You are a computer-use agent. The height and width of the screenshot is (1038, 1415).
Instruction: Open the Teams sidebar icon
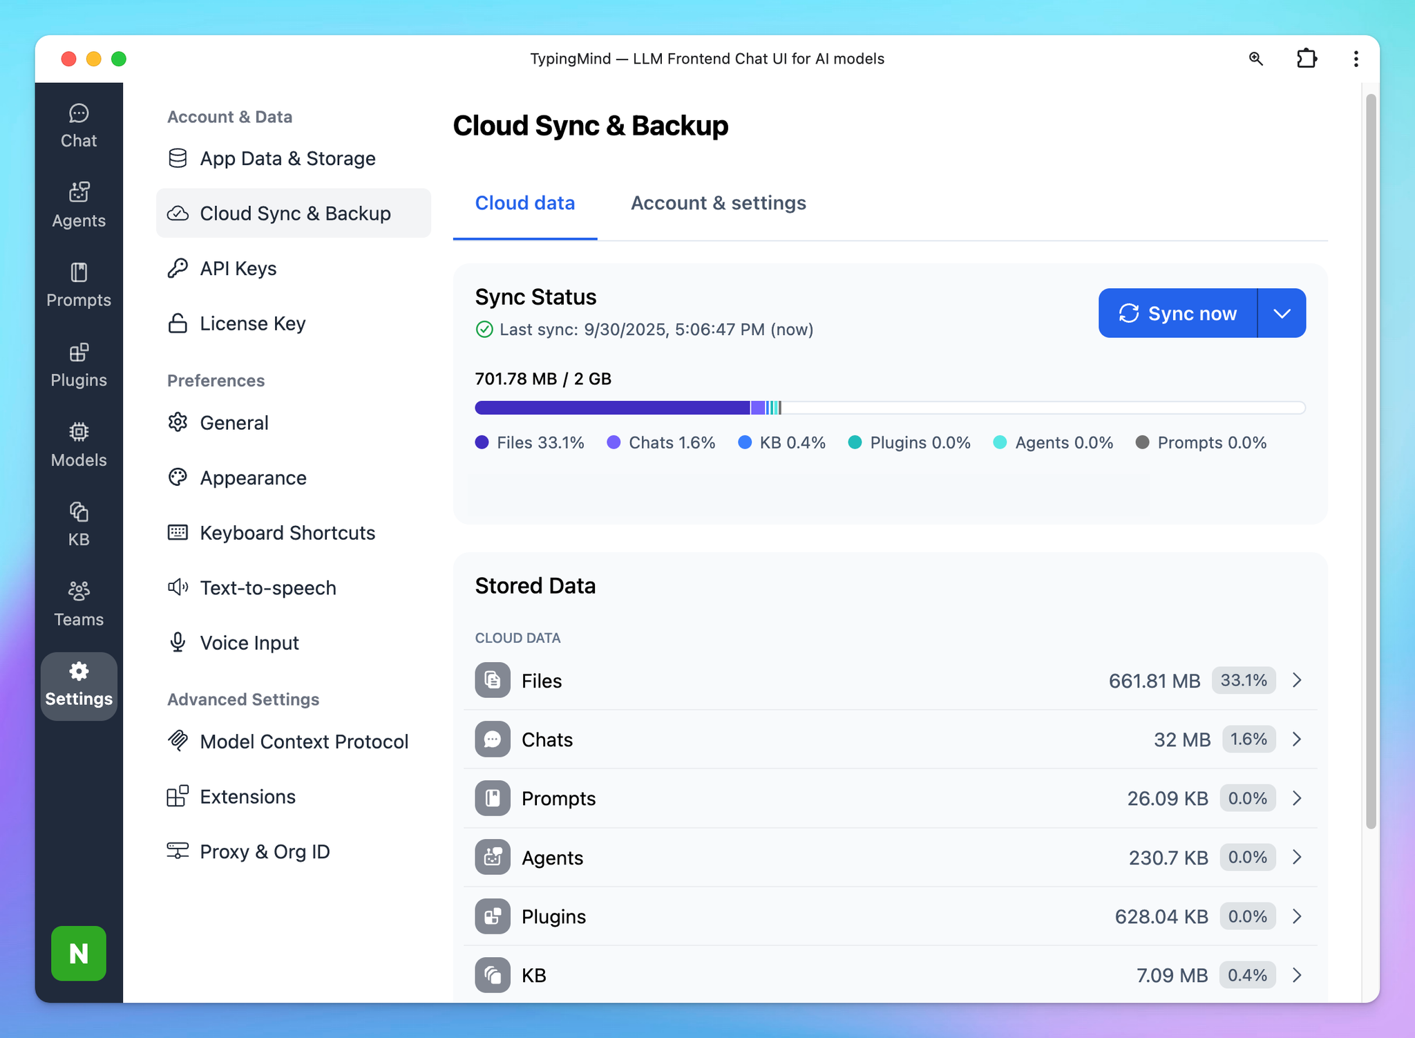pyautogui.click(x=79, y=604)
